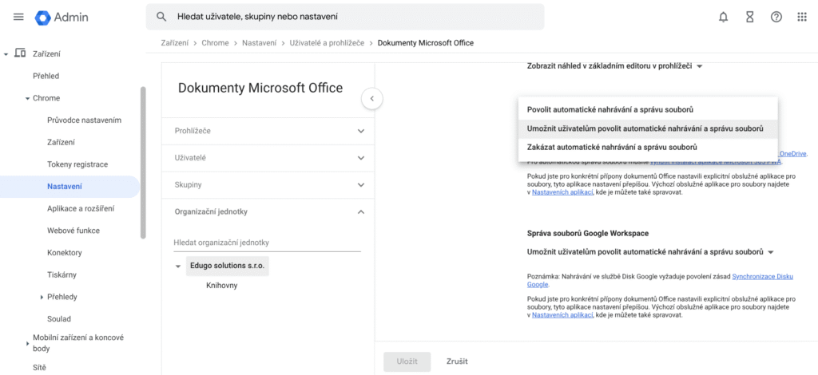Select 'Povolit automatické nahrávání a správu souborů'

point(610,109)
